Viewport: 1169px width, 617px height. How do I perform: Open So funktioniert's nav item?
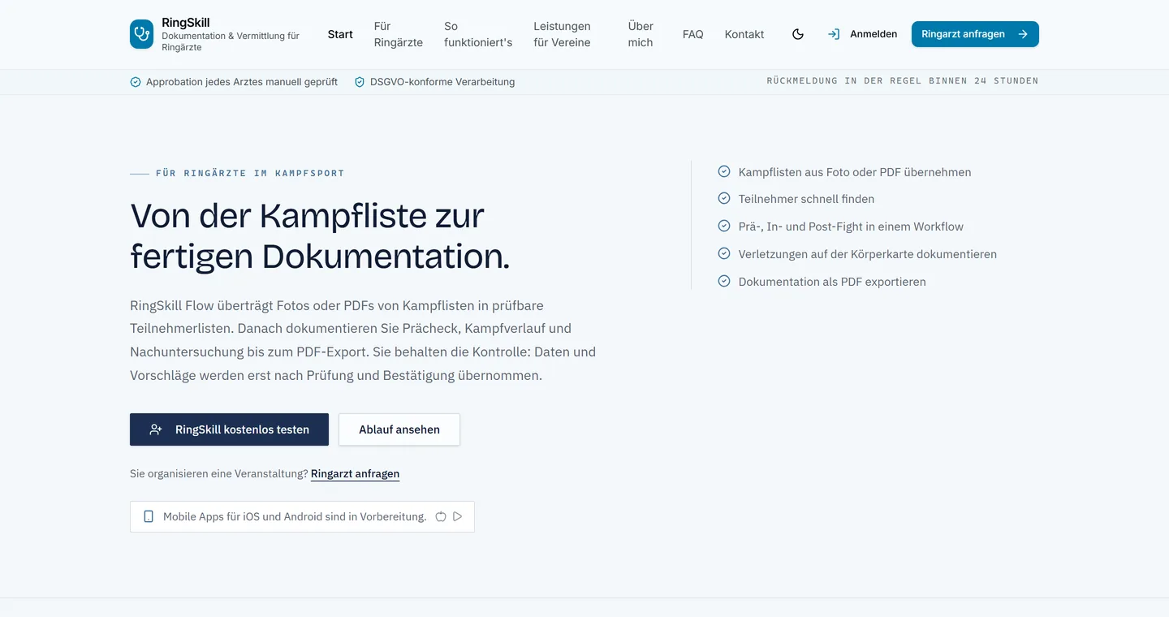point(478,34)
